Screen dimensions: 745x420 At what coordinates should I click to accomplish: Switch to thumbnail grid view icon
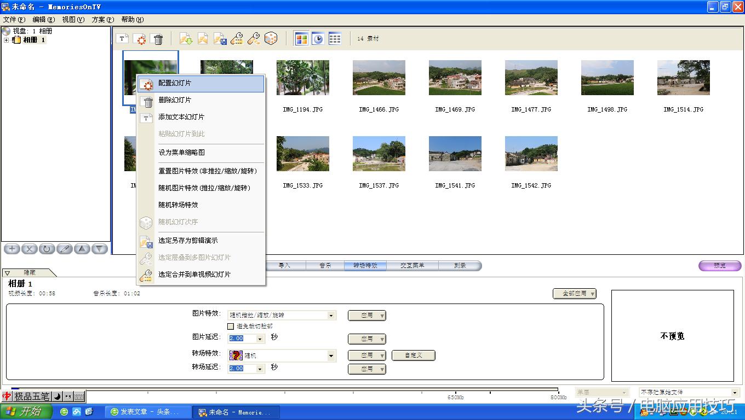point(302,38)
